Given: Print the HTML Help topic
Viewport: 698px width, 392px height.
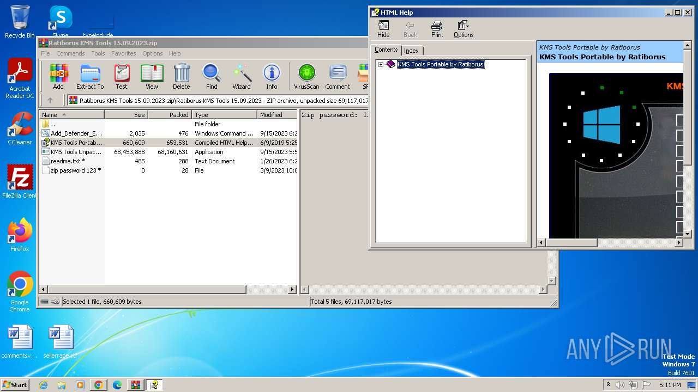Looking at the screenshot, I should click(x=437, y=29).
